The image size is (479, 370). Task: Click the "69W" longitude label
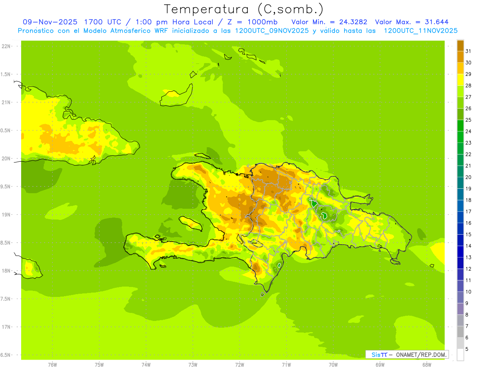tap(380, 365)
